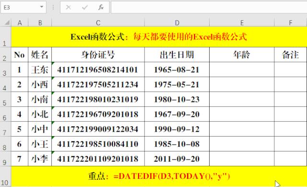The height and width of the screenshot is (187, 307).
Task: Select the name cell 小北
Action: coord(40,114)
